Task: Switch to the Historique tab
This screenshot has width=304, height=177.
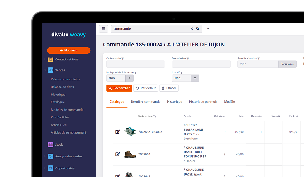Action: (x=175, y=102)
